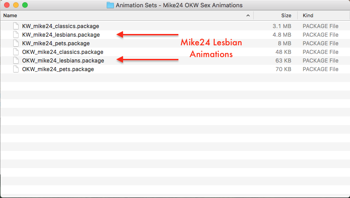
Task: Click the window title text
Action: [179, 5]
